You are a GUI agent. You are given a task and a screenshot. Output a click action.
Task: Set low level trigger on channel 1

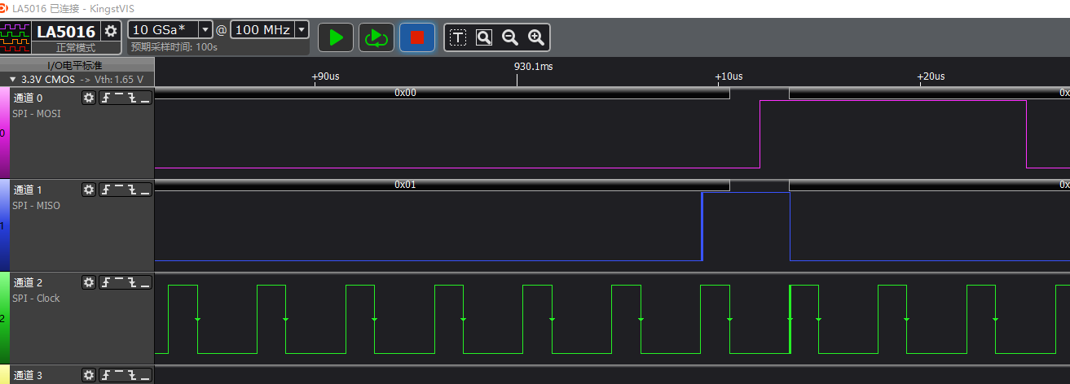click(x=145, y=190)
